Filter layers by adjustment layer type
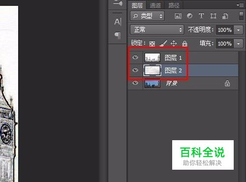This screenshot has width=246, height=182. click(x=190, y=16)
